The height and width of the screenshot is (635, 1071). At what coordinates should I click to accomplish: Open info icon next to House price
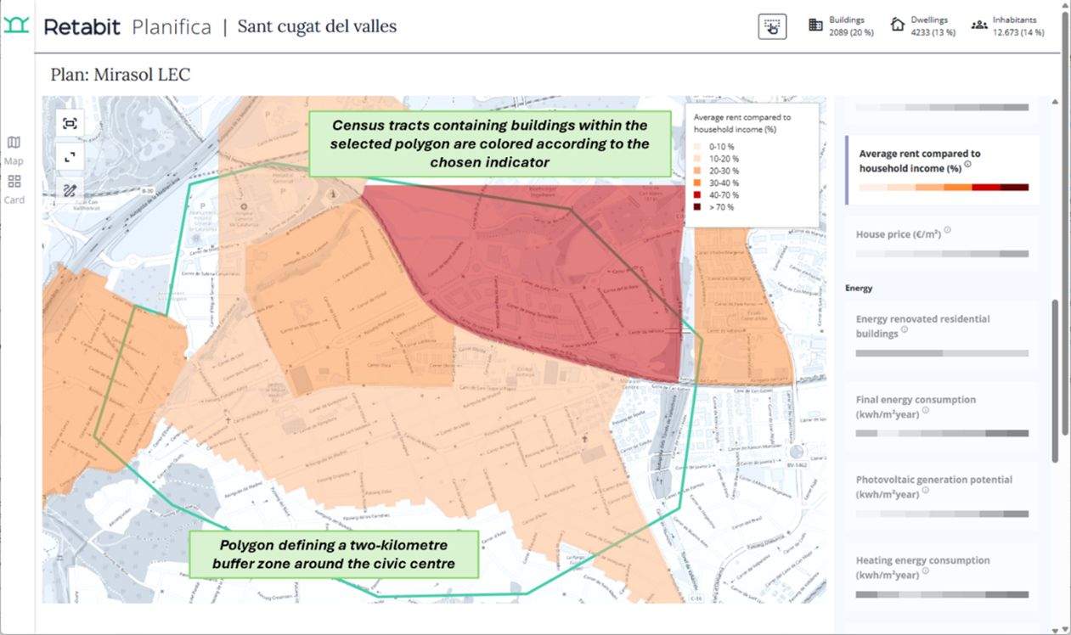coord(948,230)
